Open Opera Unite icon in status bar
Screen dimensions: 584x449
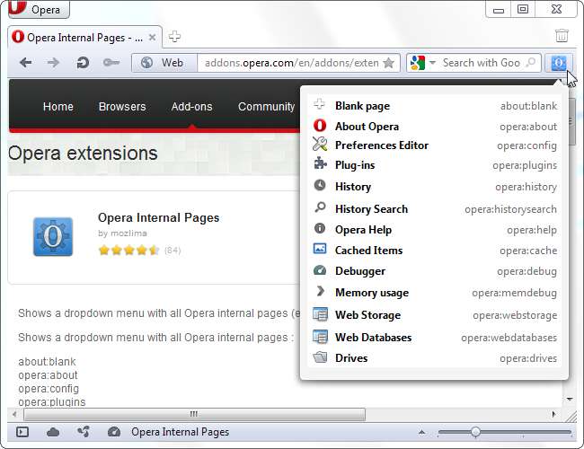point(83,432)
